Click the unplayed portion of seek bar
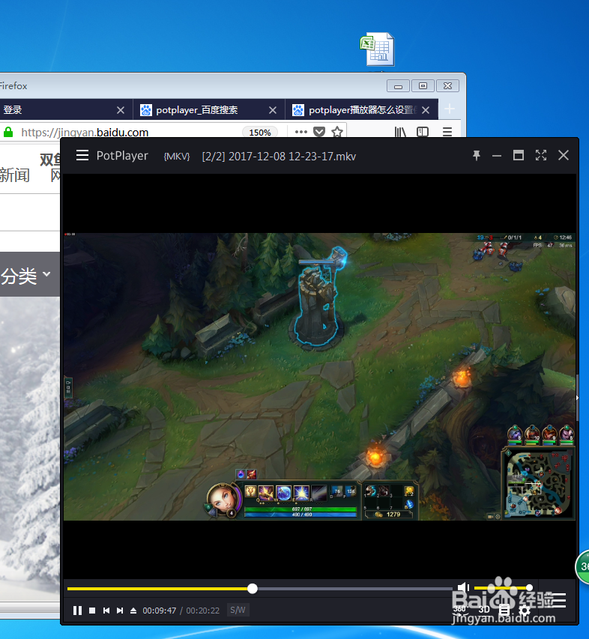This screenshot has height=639, width=589. pyautogui.click(x=354, y=589)
